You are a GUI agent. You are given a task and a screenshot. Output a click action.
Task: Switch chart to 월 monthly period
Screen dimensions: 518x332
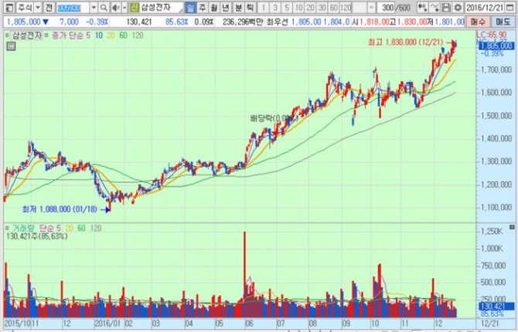click(213, 7)
